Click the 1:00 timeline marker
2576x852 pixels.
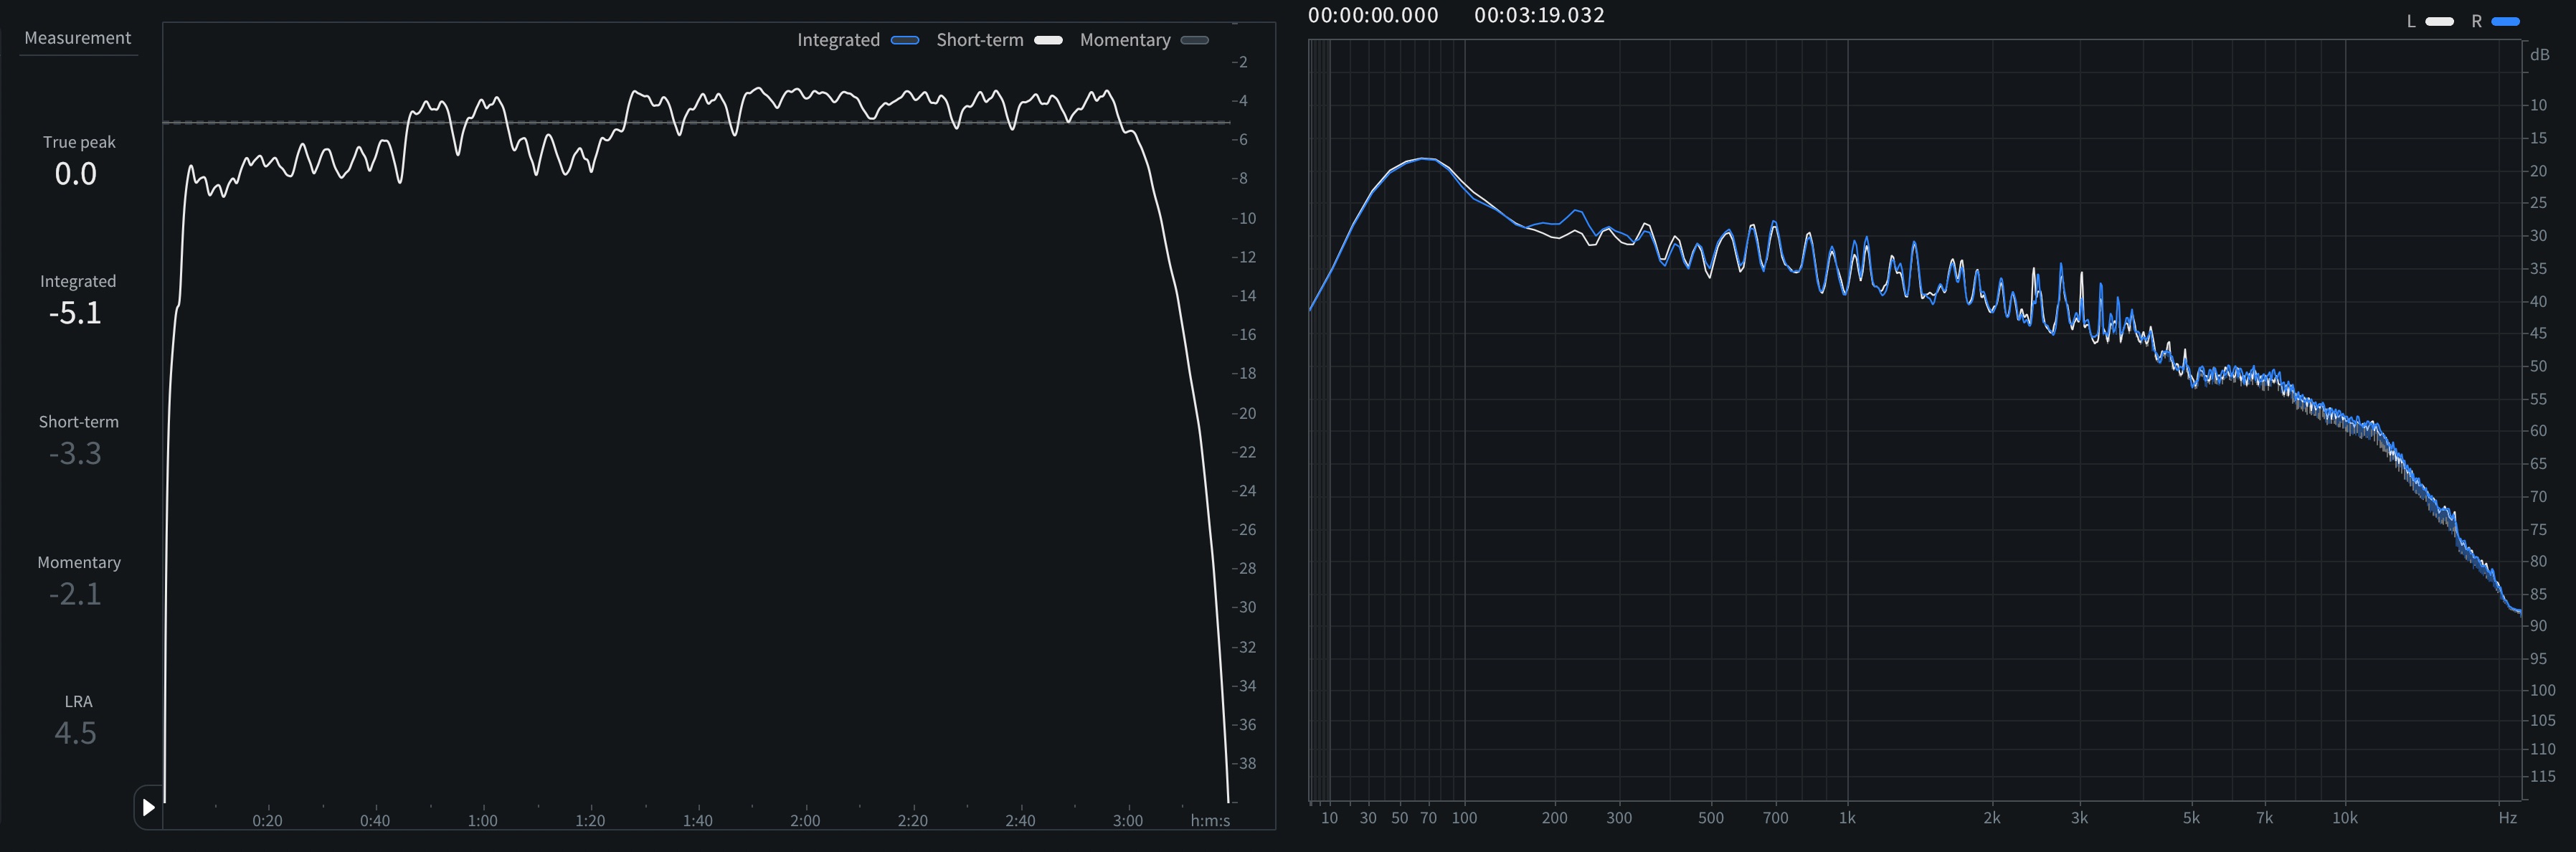click(x=483, y=821)
